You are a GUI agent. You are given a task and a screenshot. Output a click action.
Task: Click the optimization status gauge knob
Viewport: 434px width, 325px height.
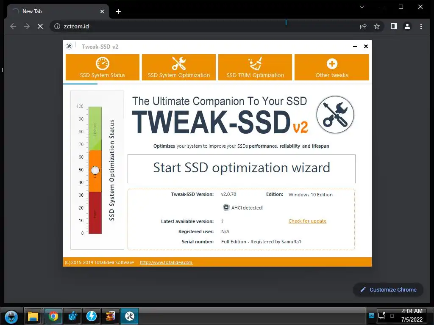(95, 170)
